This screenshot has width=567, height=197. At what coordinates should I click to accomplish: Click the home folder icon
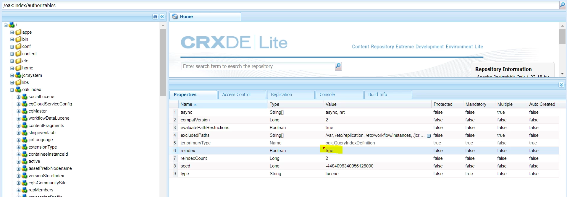pos(18,68)
